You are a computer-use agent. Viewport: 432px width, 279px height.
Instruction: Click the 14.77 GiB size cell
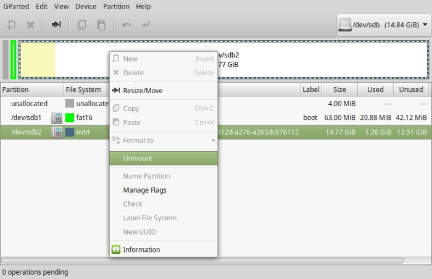[x=341, y=132]
